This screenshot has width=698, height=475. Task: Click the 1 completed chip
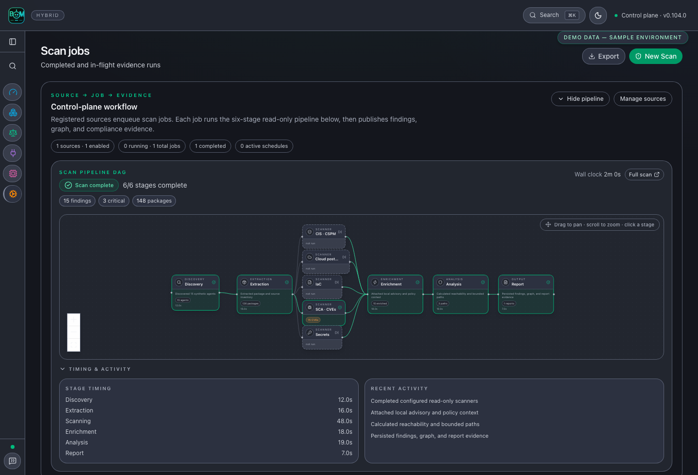tap(210, 146)
